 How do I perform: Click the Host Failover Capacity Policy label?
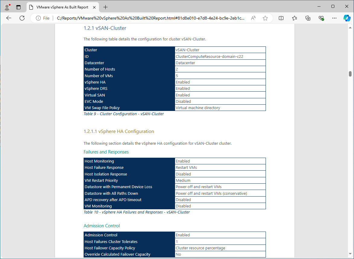tap(110, 248)
